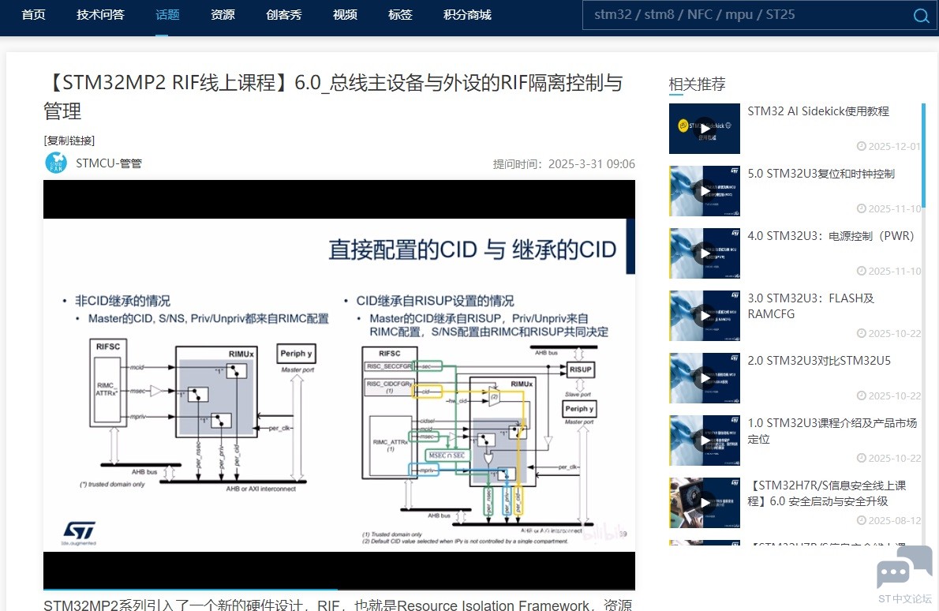Open the 5.0 STM32U3复位和时钟控制 link

tap(821, 173)
